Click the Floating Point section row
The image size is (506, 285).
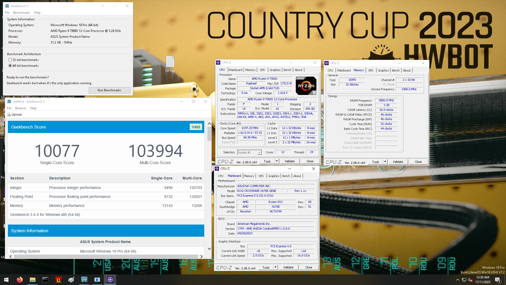(106, 197)
